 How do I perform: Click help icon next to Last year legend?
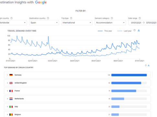(134, 30)
